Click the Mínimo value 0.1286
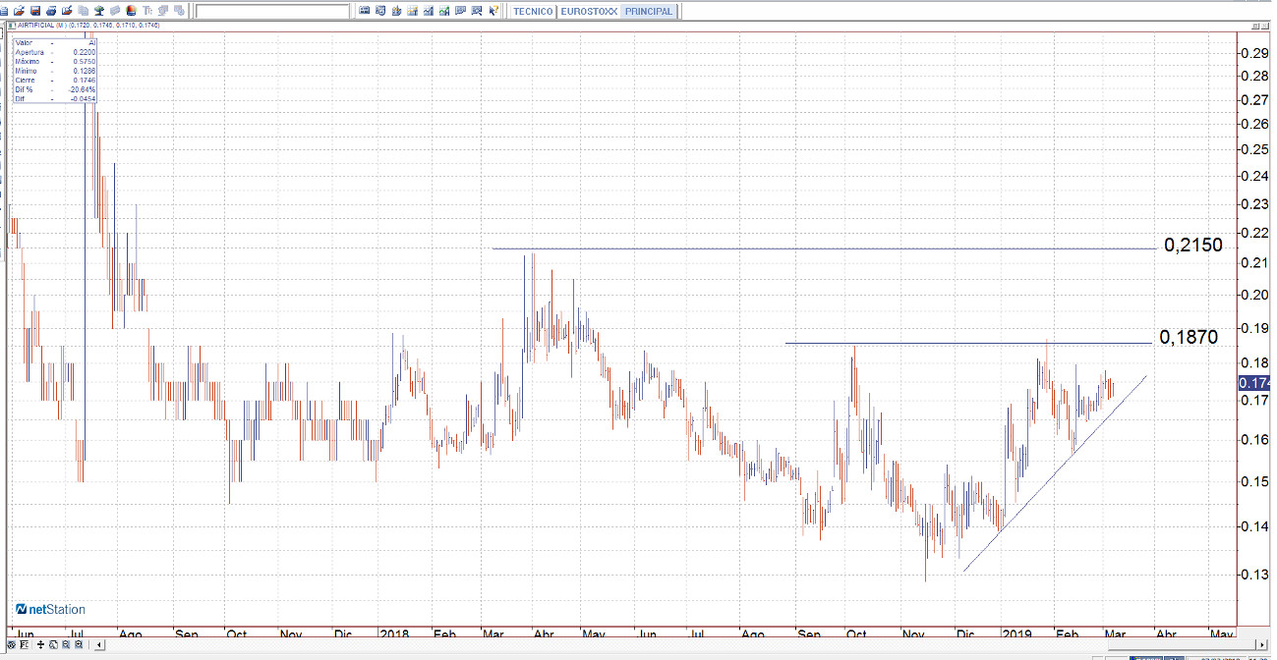 [x=85, y=71]
